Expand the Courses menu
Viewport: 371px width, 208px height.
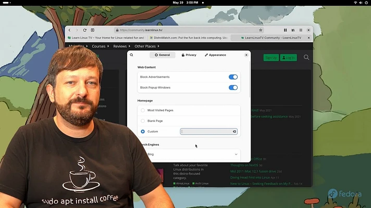click(101, 46)
